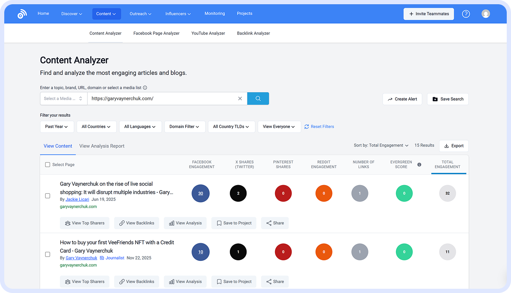Click the Reset Filters refresh icon
511x293 pixels.
[x=307, y=127]
